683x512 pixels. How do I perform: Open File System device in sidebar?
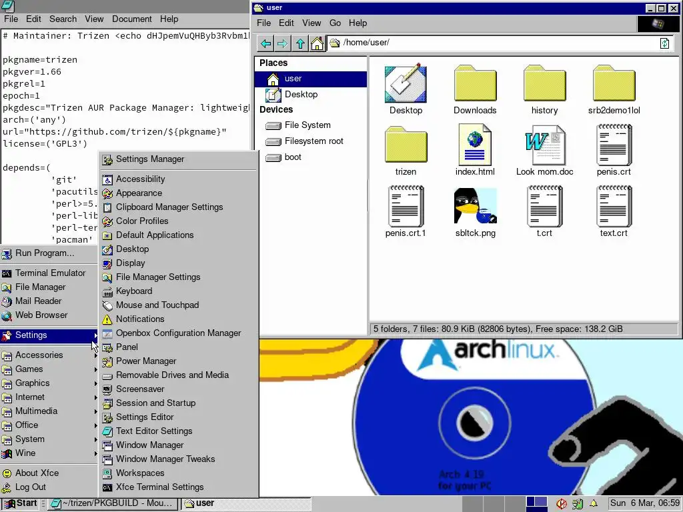[x=311, y=125]
